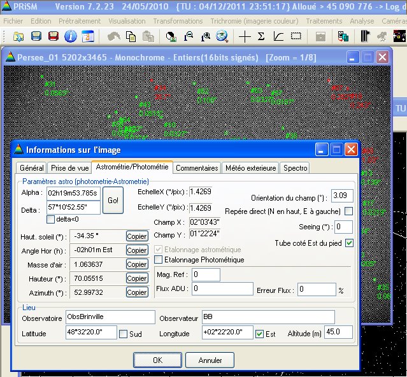Click the Sigma statistics icon

click(x=261, y=36)
